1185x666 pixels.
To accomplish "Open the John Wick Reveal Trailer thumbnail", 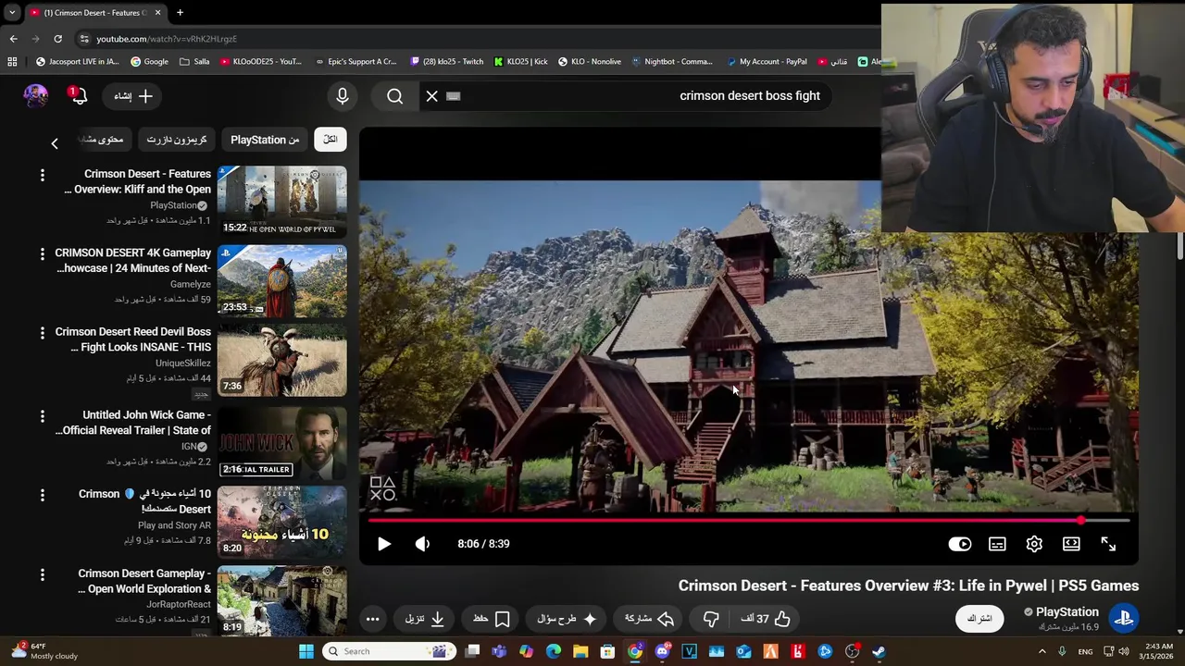I will pyautogui.click(x=281, y=443).
